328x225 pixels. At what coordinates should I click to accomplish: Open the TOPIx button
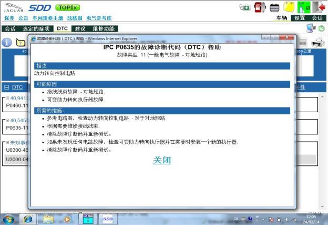[68, 8]
